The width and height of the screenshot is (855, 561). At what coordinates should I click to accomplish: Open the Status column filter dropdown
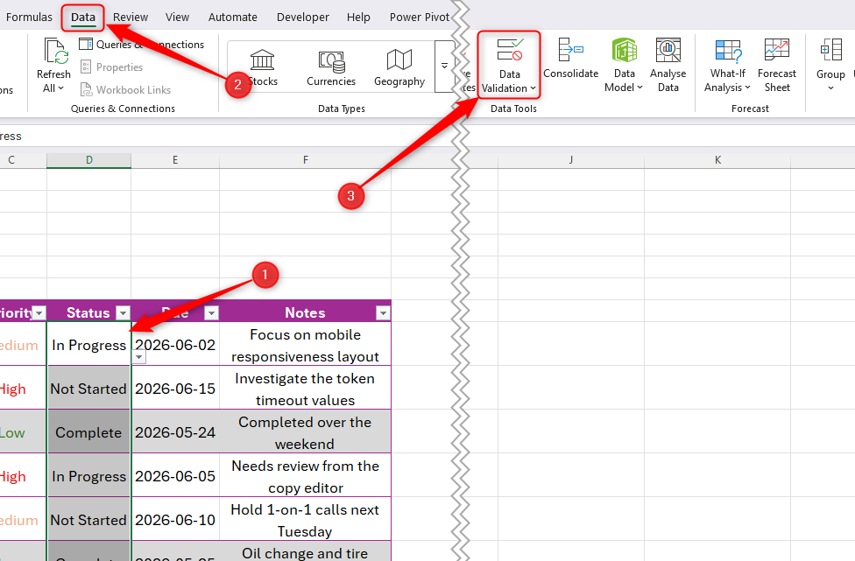click(x=124, y=312)
